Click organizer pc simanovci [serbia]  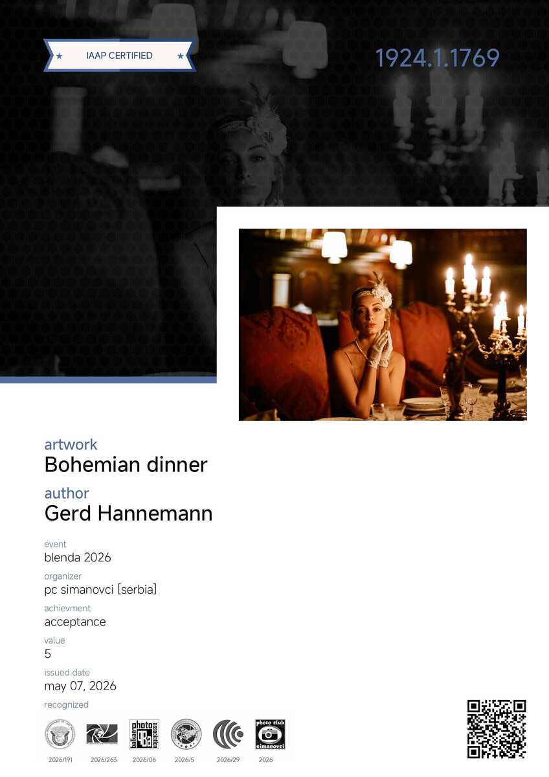(100, 590)
